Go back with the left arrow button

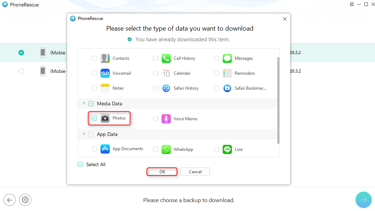point(10,200)
